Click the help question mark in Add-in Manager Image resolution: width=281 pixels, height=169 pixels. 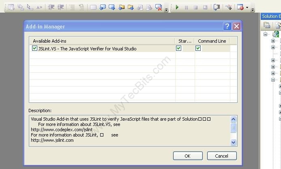[227, 26]
